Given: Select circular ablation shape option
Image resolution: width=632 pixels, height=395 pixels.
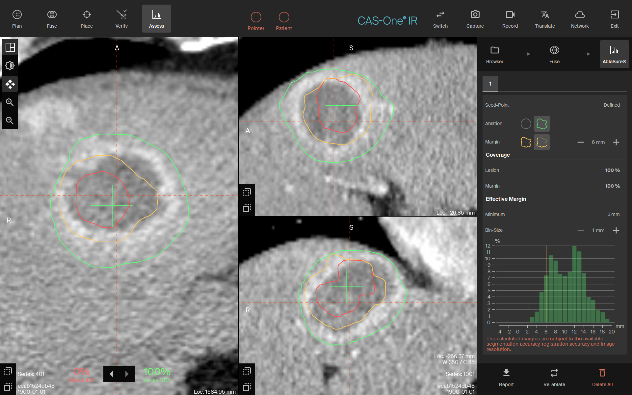Looking at the screenshot, I should [x=526, y=124].
